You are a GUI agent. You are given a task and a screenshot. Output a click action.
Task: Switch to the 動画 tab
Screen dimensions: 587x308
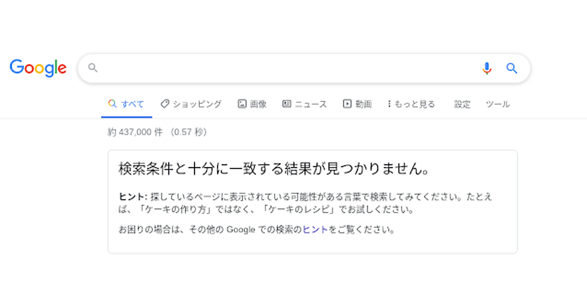[363, 104]
